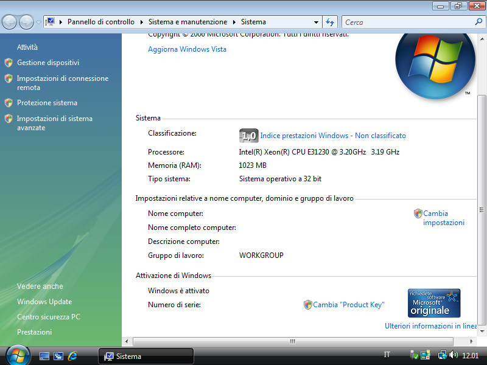Click horizontal scrollbar left arrow
Viewport: 487px width, 365px height.
pos(127,341)
